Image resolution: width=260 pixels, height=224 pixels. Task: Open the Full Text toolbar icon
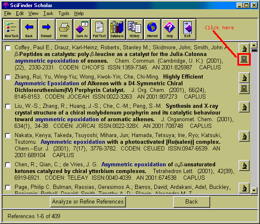[x=99, y=29]
